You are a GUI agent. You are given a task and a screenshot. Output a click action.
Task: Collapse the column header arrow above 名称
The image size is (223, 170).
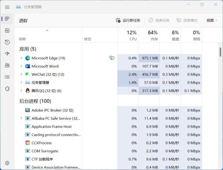47,31
